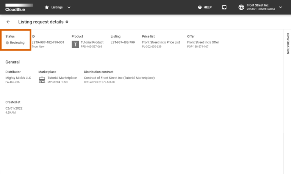Open listing LST-987-482-799
The height and width of the screenshot is (174, 291).
coord(123,42)
